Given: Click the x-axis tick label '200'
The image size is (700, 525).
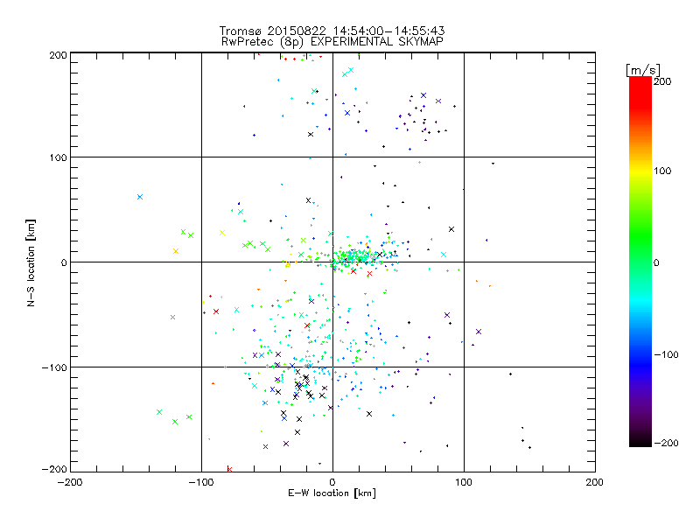Looking at the screenshot, I should click(x=595, y=482).
